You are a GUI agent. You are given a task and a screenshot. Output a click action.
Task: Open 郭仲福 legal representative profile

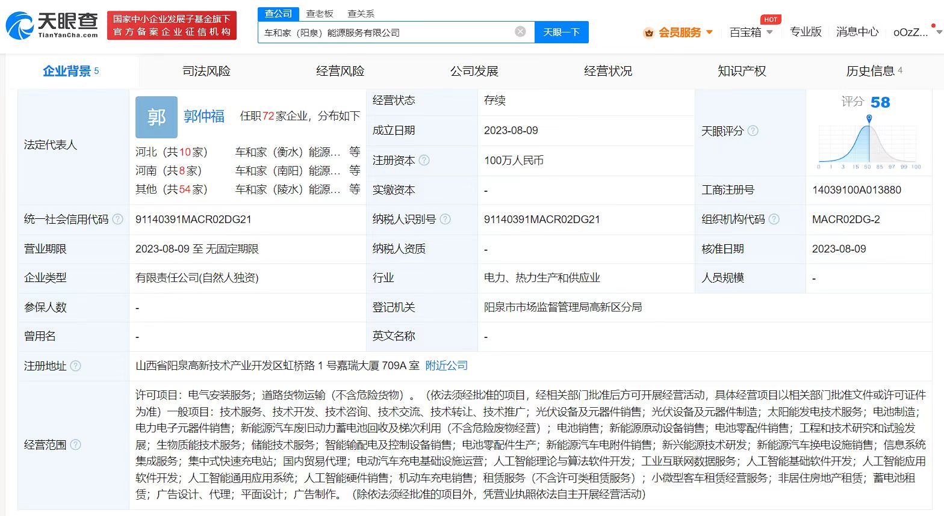204,116
